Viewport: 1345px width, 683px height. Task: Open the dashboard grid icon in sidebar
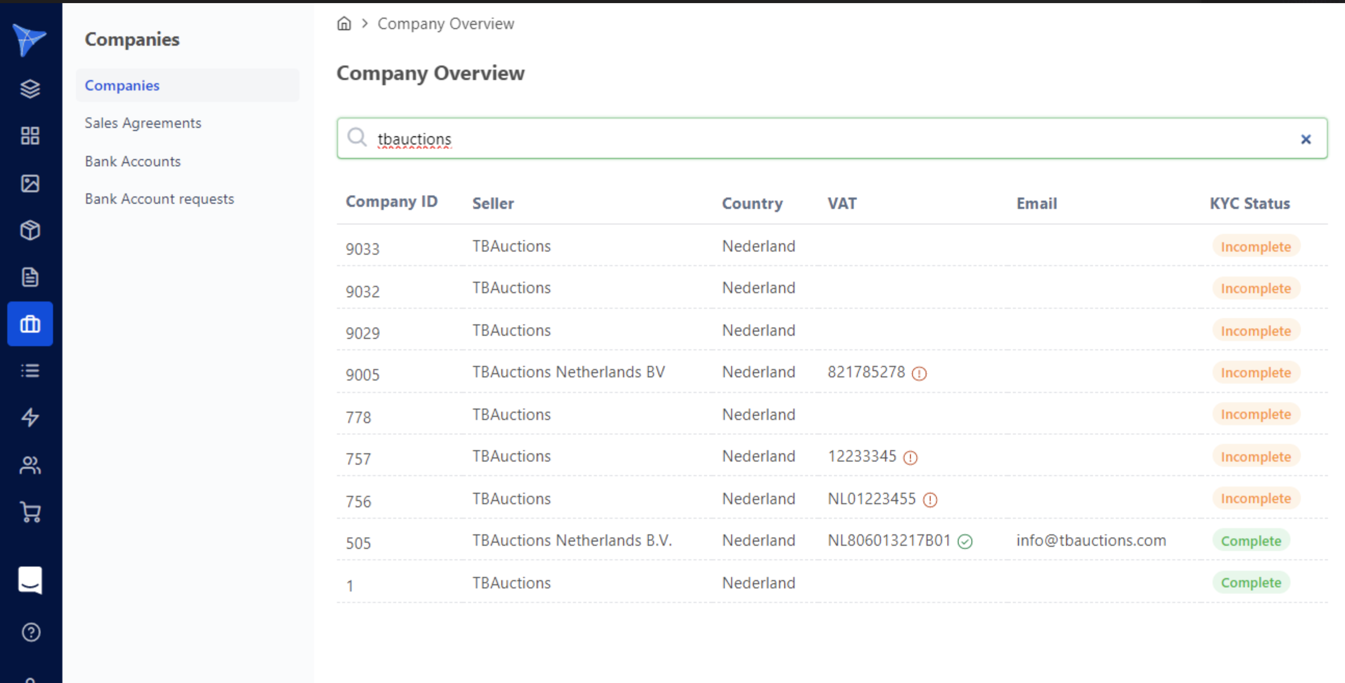[30, 136]
